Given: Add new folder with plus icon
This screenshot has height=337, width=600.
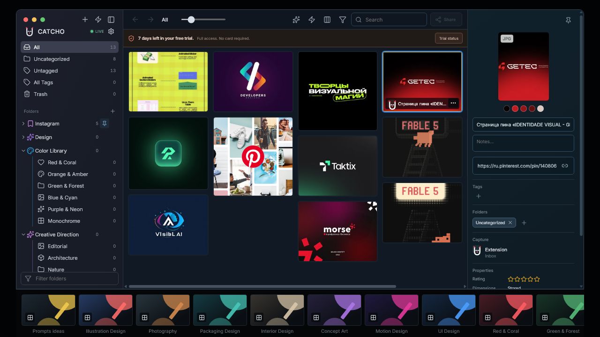Looking at the screenshot, I should [112, 111].
